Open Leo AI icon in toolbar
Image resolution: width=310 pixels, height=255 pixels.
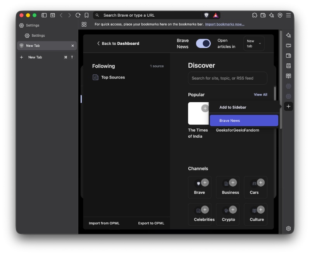pos(272,15)
